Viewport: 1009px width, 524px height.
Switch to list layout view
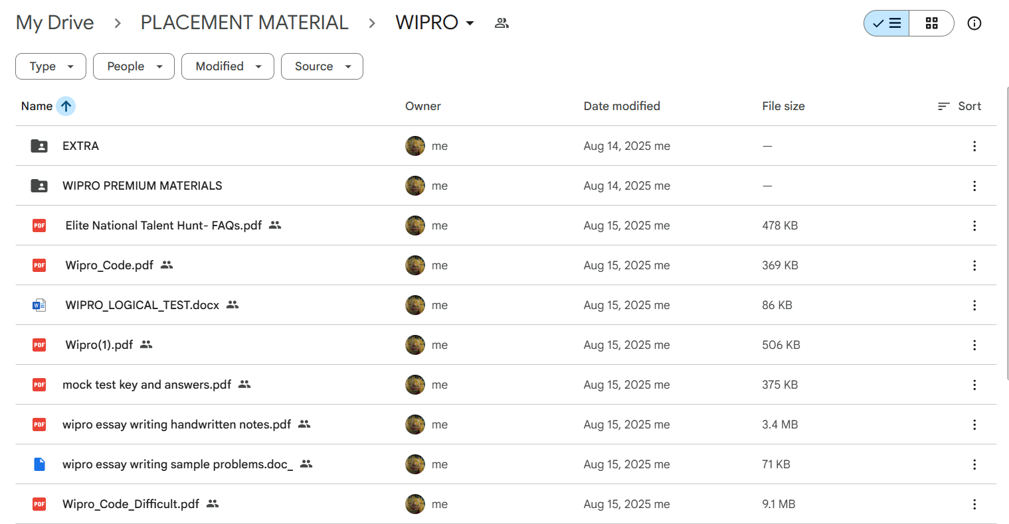[x=887, y=23]
